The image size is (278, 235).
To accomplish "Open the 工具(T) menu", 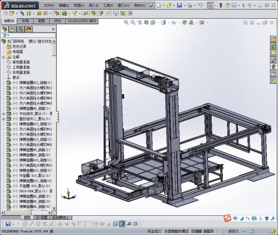I will pos(108,5).
